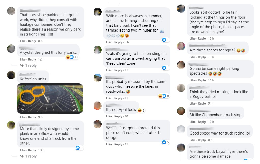The width and height of the screenshot is (260, 164).
Task: Expand 1 reply under cyclist comment
Action: point(28,66)
